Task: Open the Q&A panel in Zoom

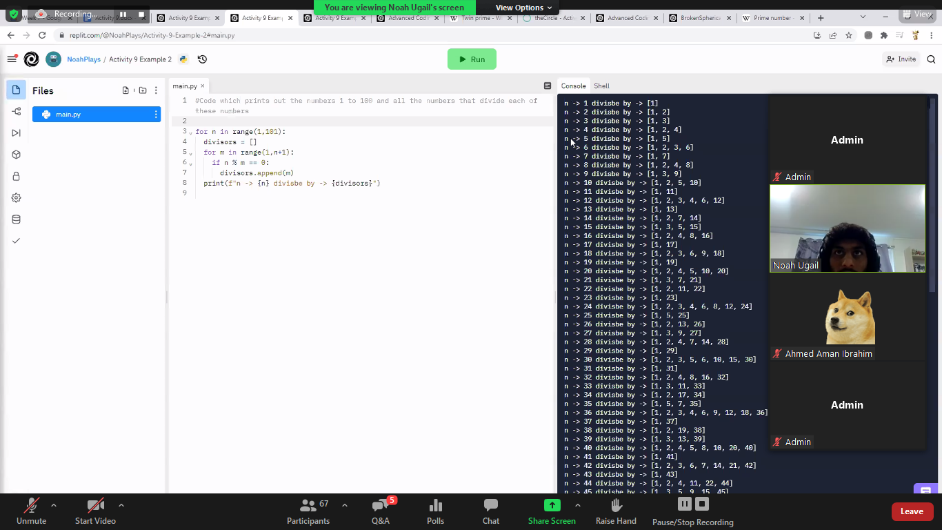Action: pos(380,511)
